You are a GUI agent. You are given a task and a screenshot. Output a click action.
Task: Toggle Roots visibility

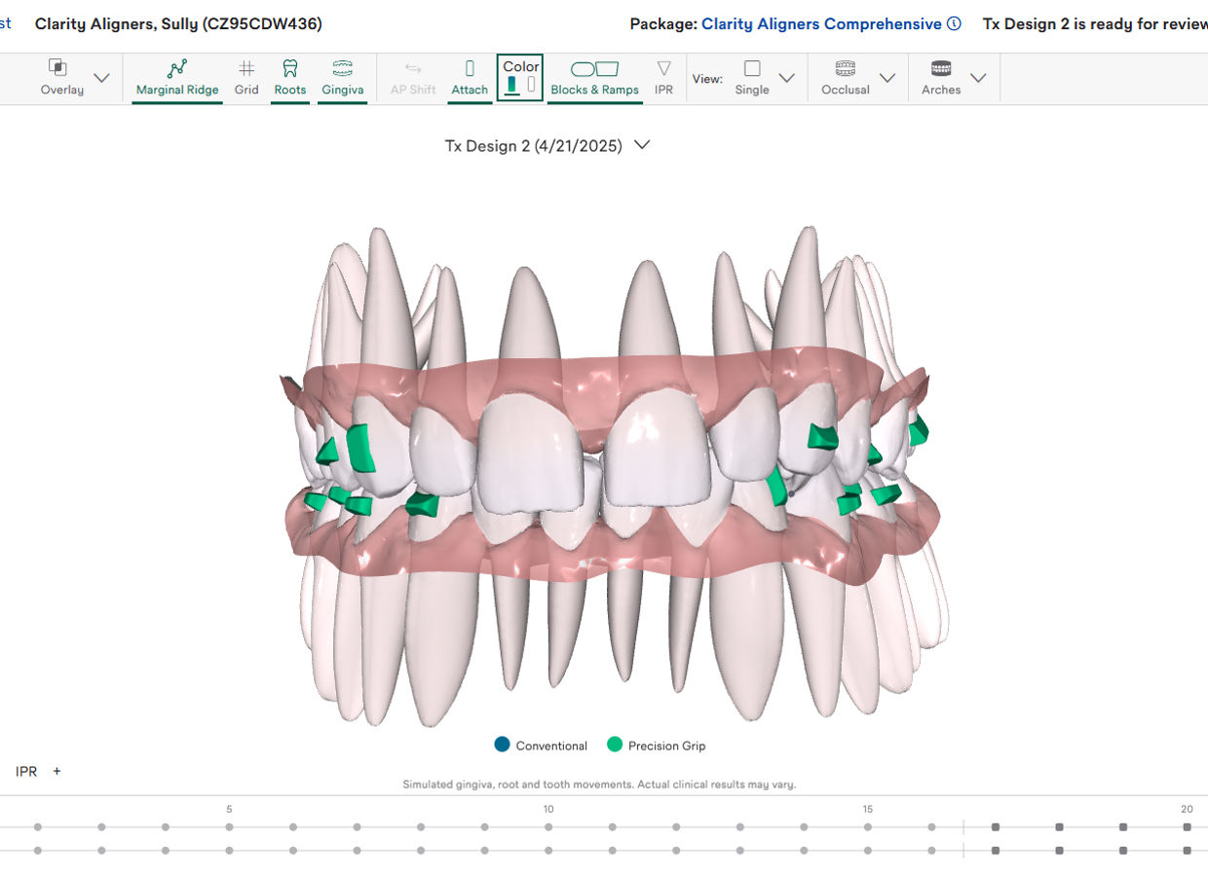[x=289, y=78]
